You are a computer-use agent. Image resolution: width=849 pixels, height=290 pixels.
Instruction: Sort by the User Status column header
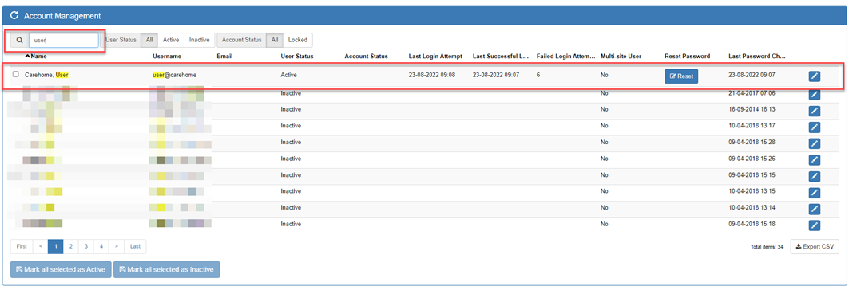click(297, 56)
